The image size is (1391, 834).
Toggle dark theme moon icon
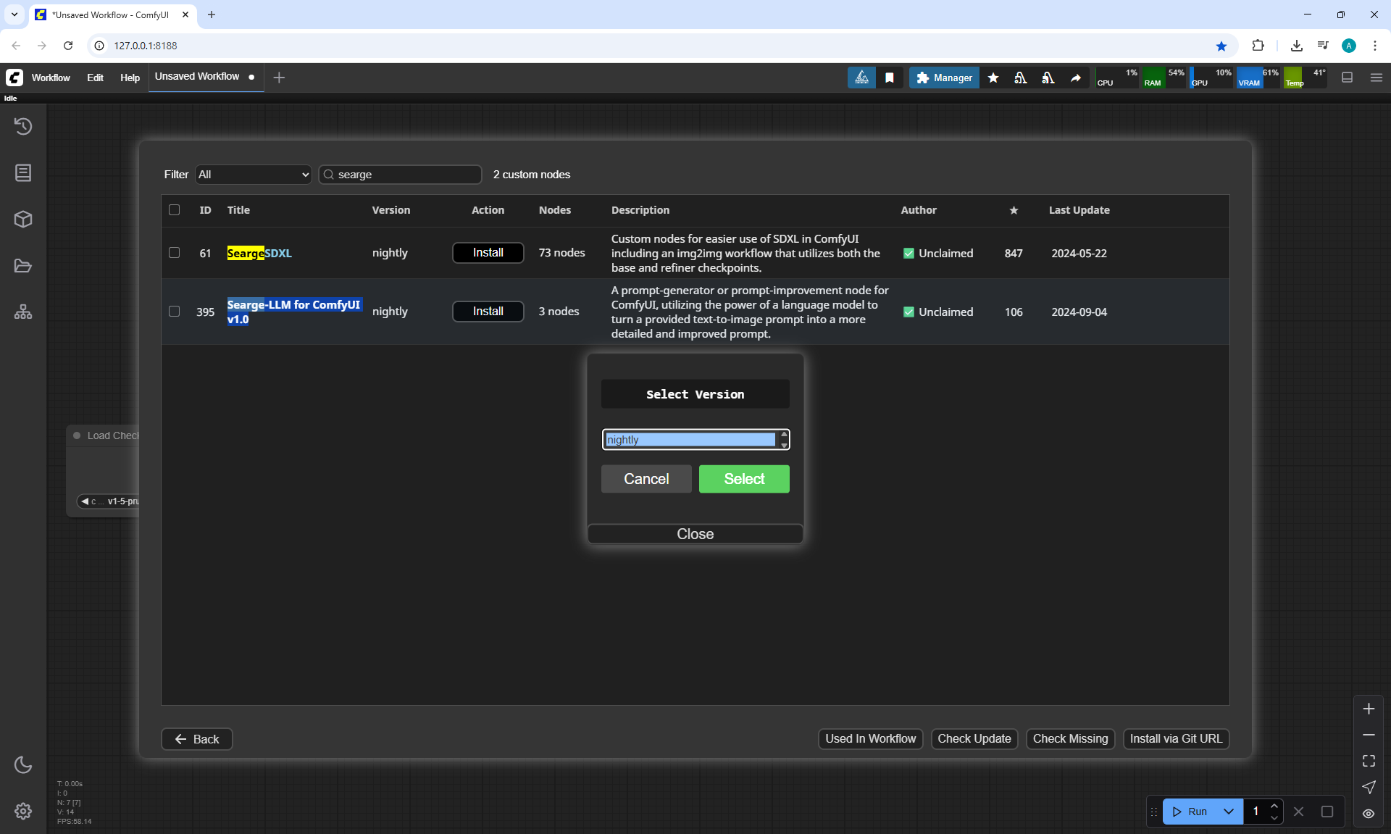tap(23, 764)
